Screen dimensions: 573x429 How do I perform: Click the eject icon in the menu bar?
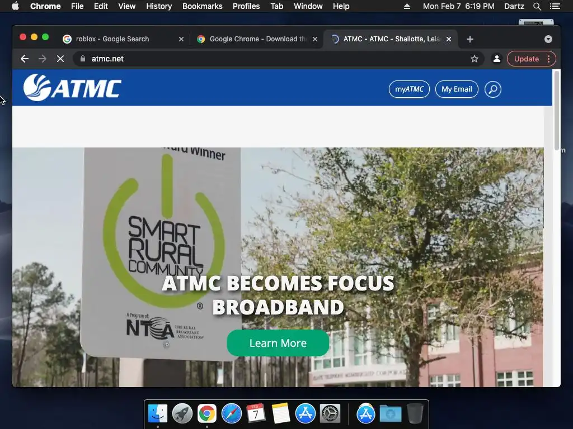(x=407, y=6)
